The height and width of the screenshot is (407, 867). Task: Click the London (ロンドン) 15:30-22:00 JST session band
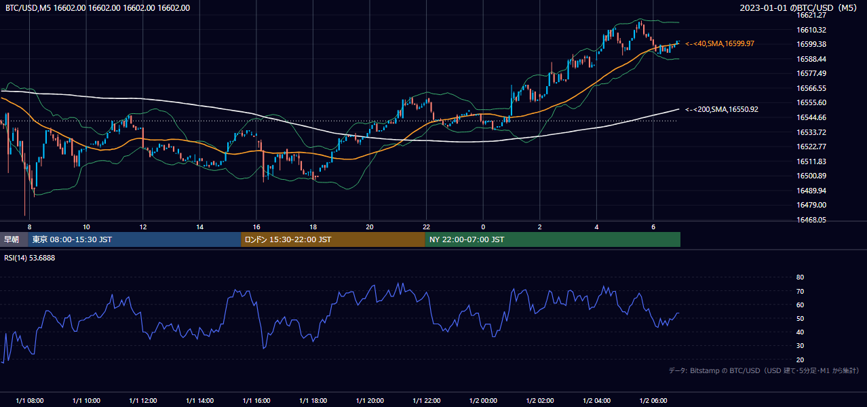click(x=333, y=239)
